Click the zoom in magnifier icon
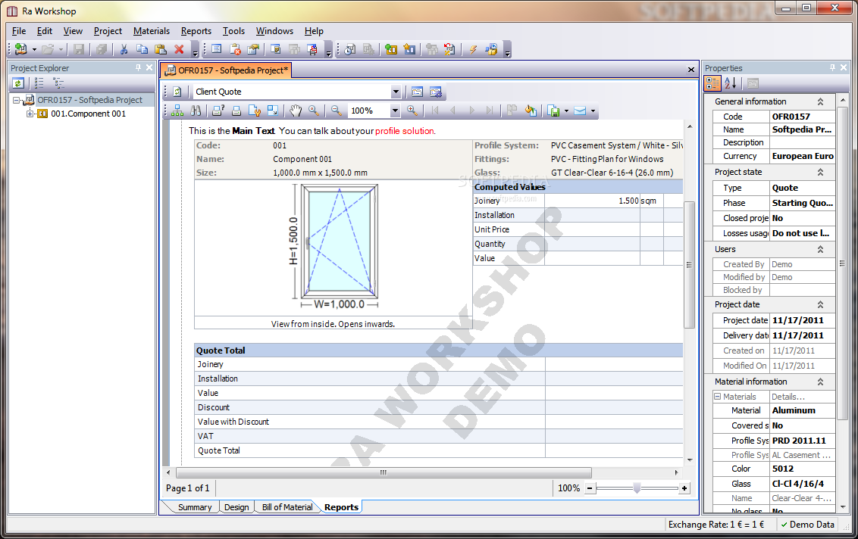This screenshot has width=858, height=539. click(x=412, y=111)
